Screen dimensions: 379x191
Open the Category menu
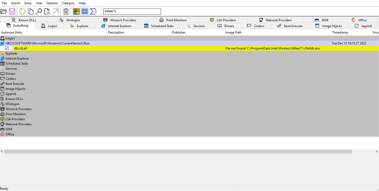[68, 3]
